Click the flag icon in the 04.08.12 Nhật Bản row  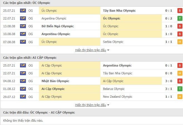pyautogui.click(x=23, y=81)
